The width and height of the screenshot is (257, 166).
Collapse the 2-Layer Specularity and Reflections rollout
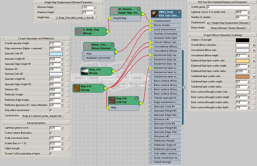pos(4,39)
